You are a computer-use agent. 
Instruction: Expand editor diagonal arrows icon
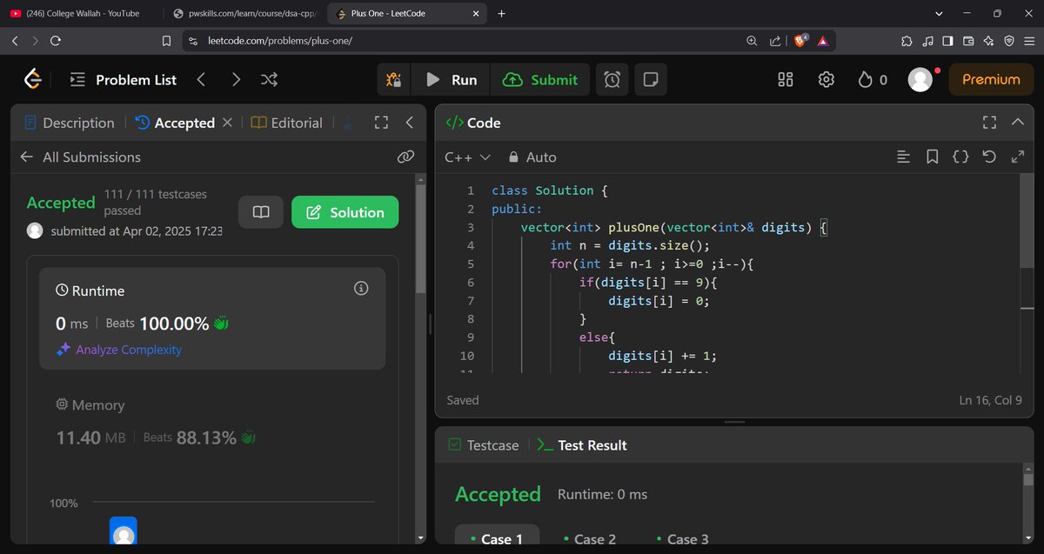coord(1017,157)
